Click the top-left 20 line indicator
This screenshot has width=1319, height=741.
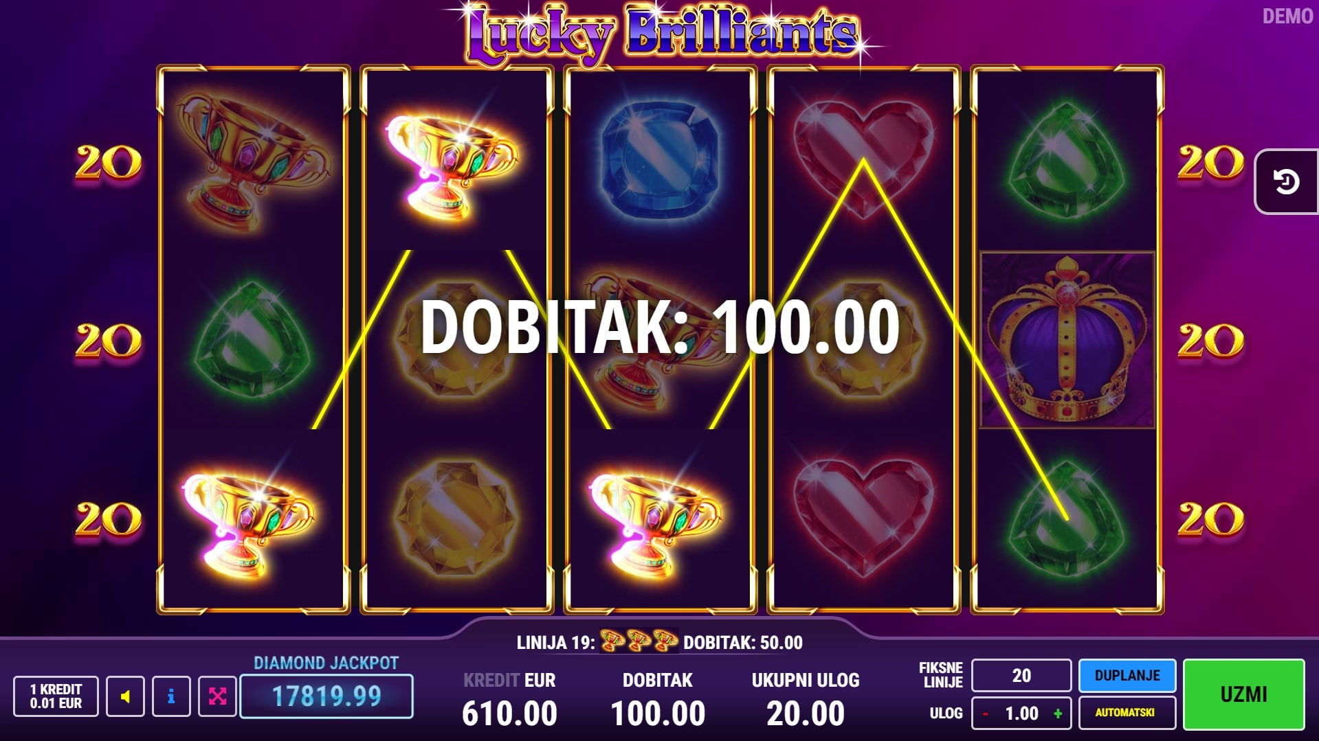pyautogui.click(x=108, y=163)
